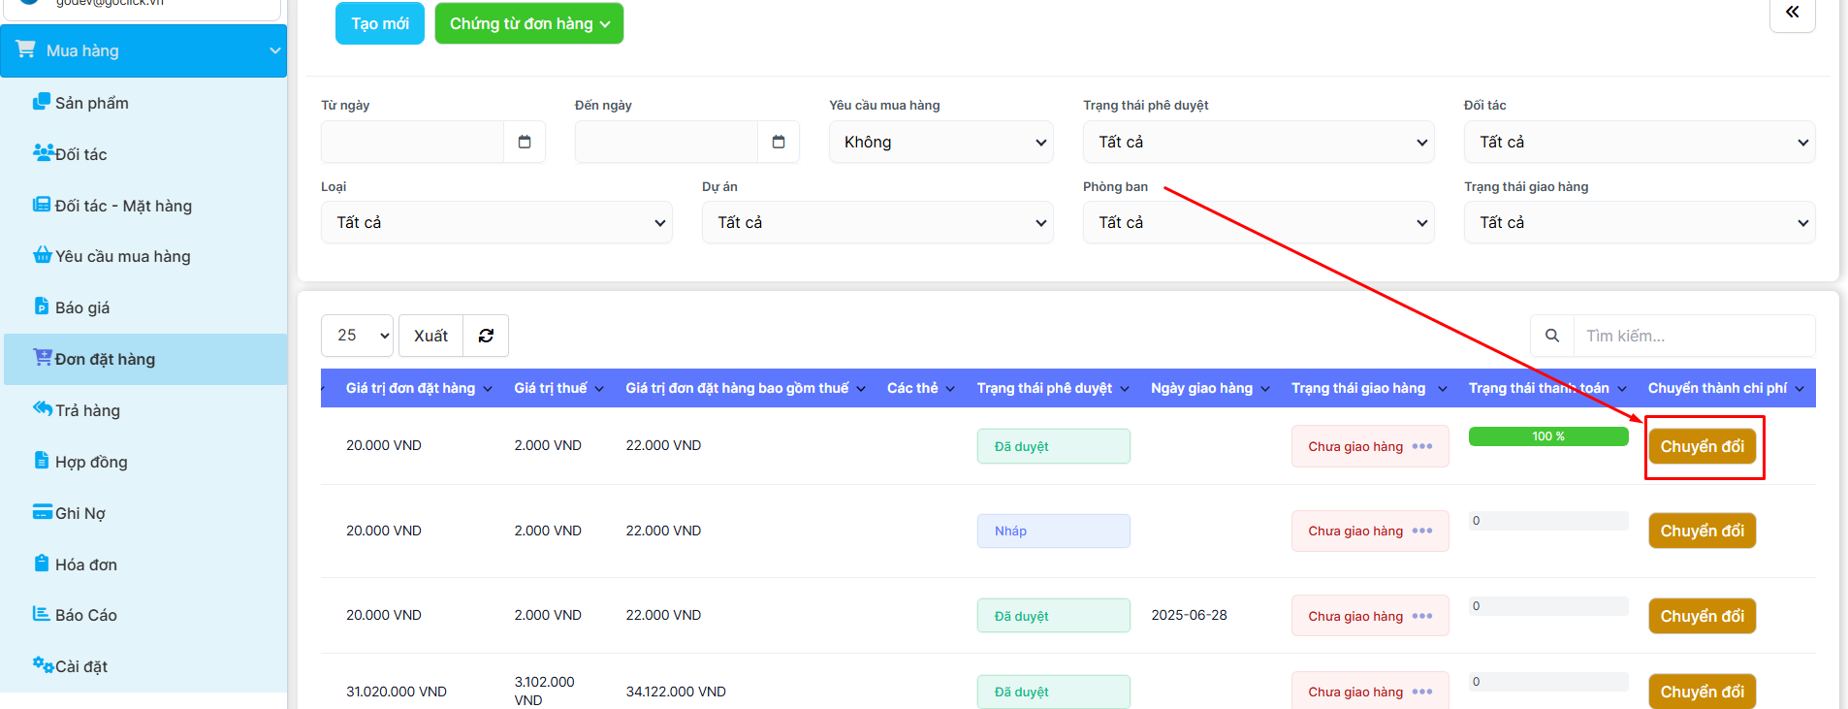This screenshot has width=1848, height=709.
Task: Click the Tạo mới button
Action: [x=379, y=23]
